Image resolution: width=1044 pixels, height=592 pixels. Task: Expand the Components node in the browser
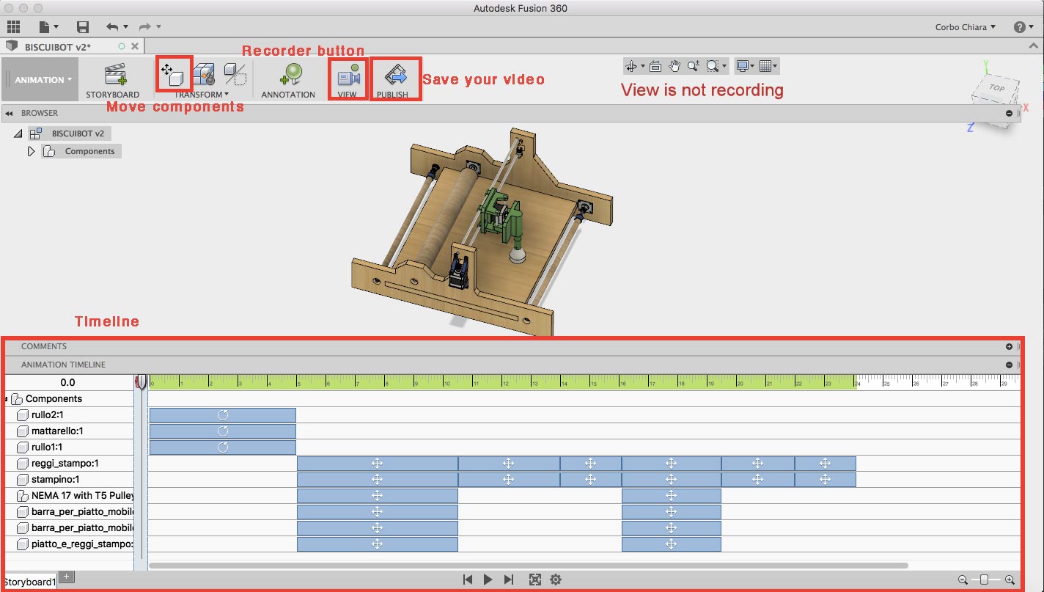tap(31, 151)
